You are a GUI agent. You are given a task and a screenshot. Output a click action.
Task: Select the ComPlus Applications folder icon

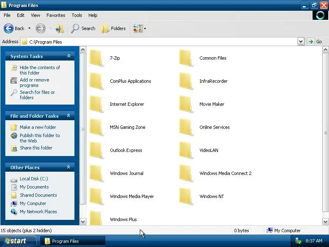[97, 81]
